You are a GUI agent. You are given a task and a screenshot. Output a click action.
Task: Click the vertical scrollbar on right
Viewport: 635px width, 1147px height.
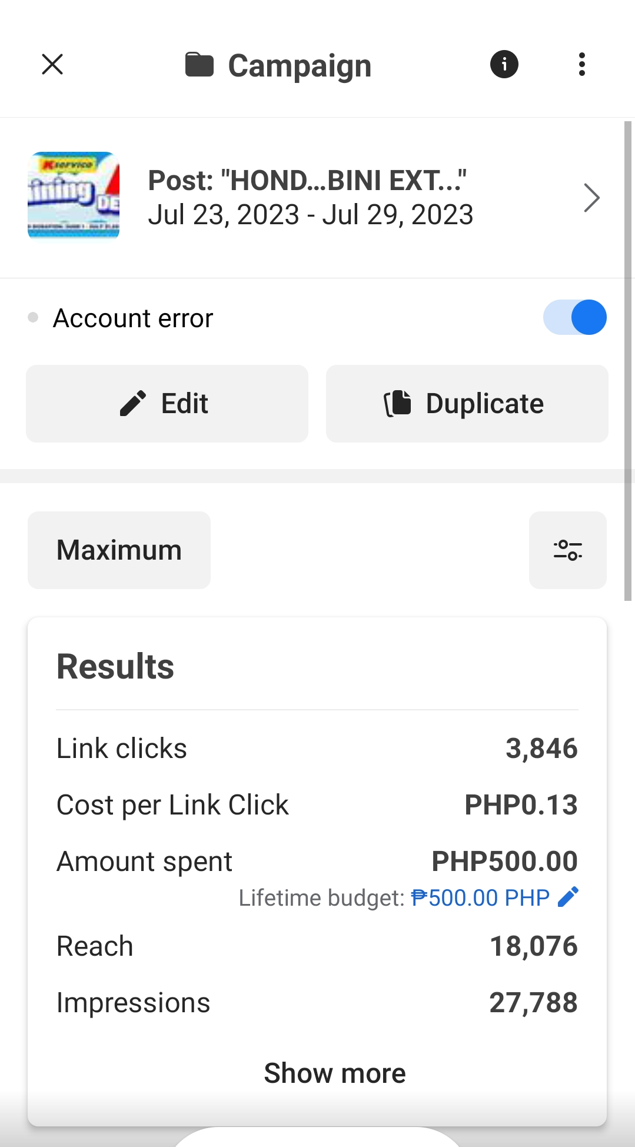(x=628, y=360)
